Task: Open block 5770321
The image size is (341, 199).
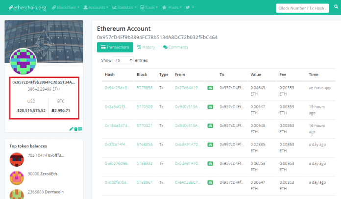Action: [x=145, y=125]
